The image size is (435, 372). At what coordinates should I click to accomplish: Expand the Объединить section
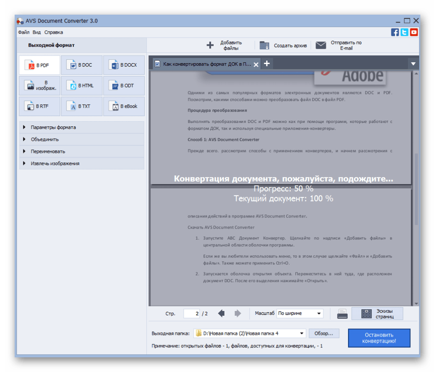pos(43,139)
